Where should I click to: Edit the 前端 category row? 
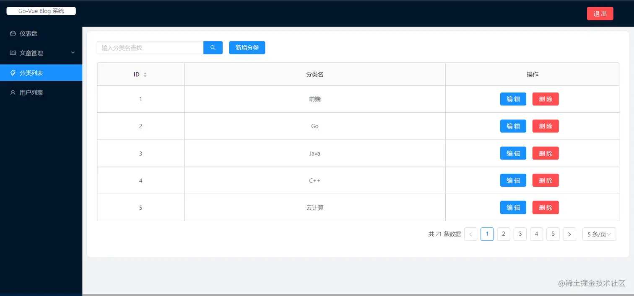[x=513, y=99]
